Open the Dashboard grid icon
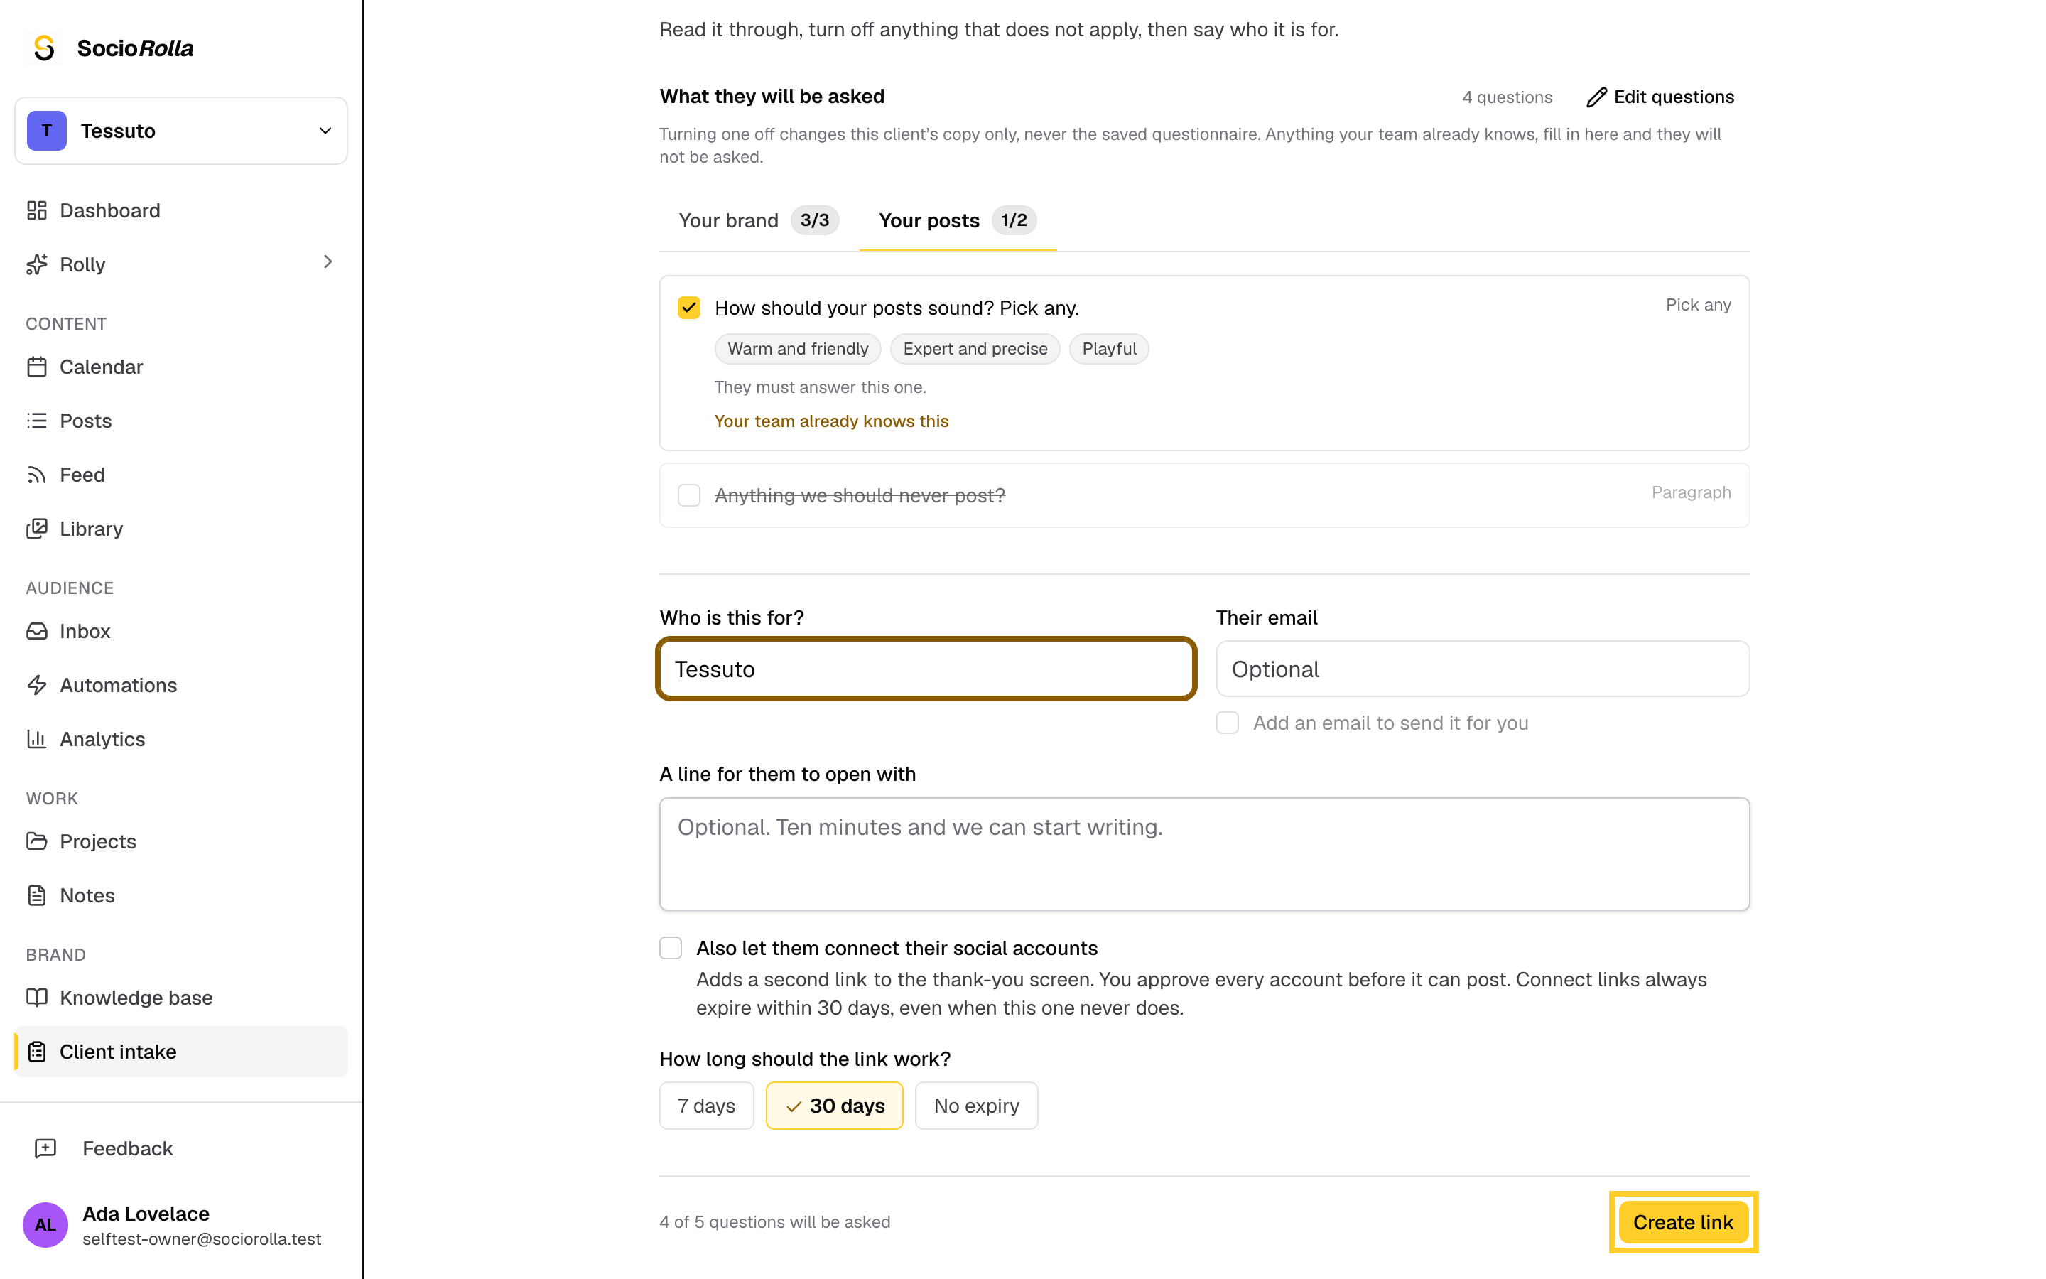The width and height of the screenshot is (2046, 1279). [36, 210]
